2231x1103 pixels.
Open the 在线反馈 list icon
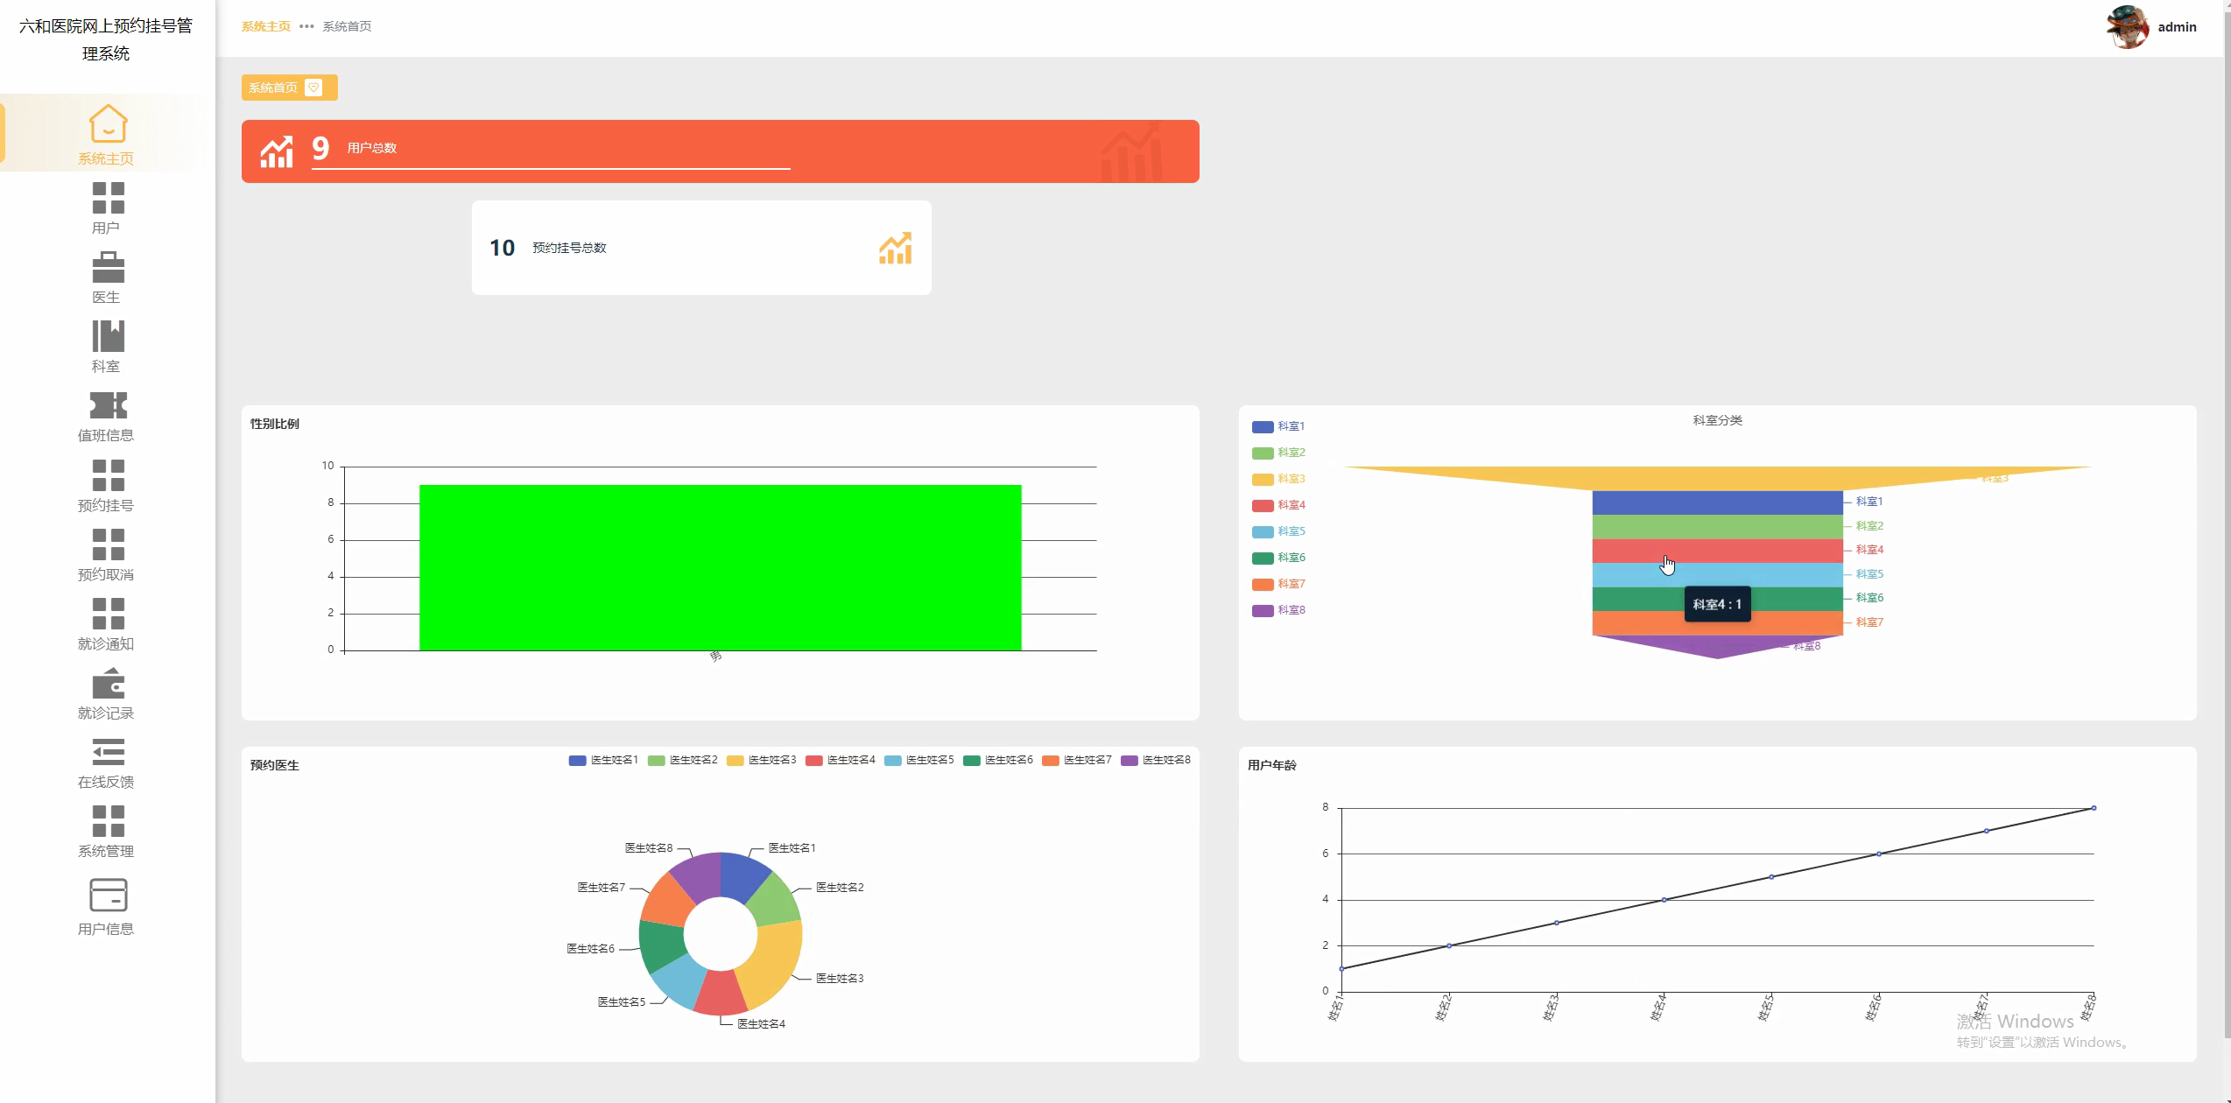108,752
